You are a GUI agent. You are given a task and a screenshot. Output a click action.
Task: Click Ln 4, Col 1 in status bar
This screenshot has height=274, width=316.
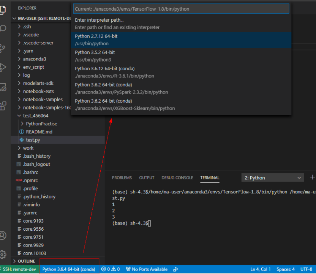pyautogui.click(x=261, y=269)
